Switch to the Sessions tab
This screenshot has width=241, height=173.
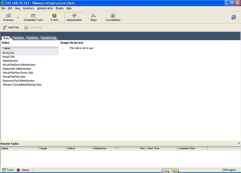pos(19,38)
